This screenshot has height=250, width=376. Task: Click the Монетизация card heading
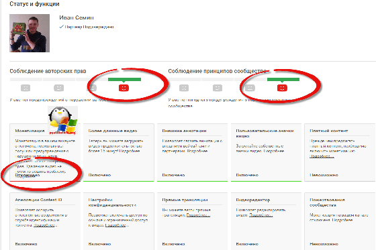pyautogui.click(x=30, y=131)
